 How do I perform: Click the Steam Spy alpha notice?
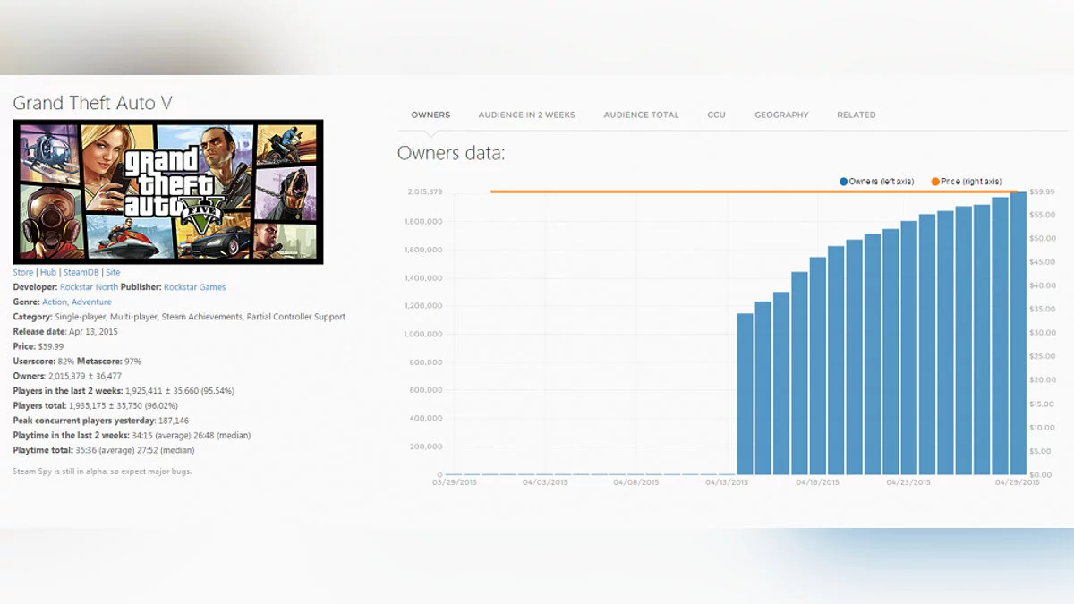click(x=102, y=472)
